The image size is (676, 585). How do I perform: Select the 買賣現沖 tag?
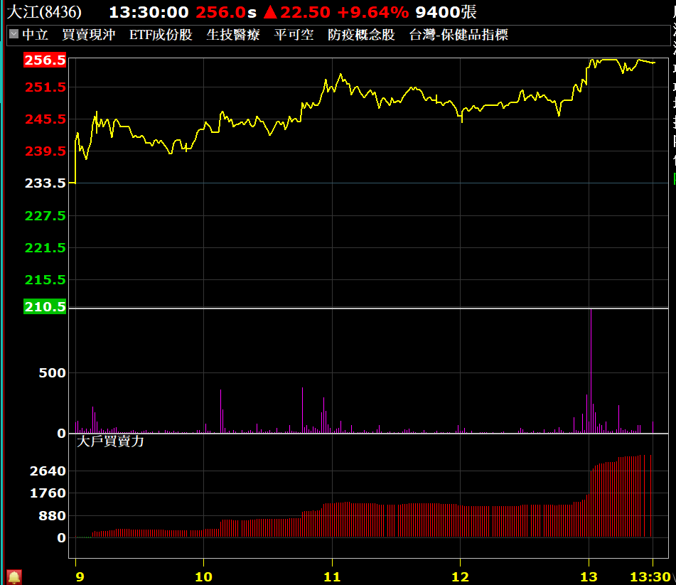[x=88, y=35]
